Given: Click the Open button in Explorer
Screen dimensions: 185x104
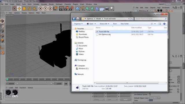Looking at the screenshot, I should [90, 24].
